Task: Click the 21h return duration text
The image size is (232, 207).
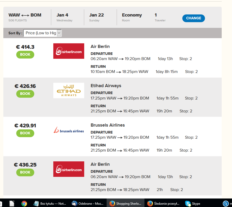Action: tap(160, 190)
